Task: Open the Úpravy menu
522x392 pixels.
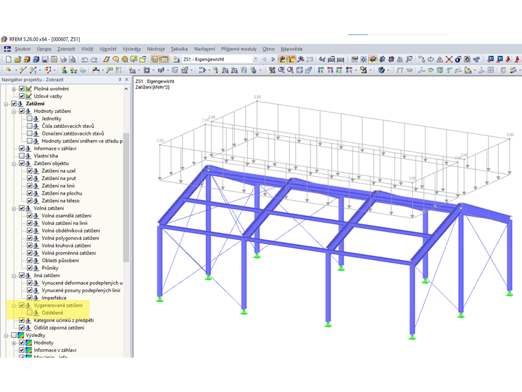Action: point(44,49)
